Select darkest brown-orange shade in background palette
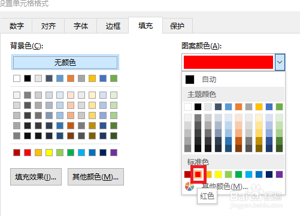This screenshot has width=300, height=216. pos(71,136)
